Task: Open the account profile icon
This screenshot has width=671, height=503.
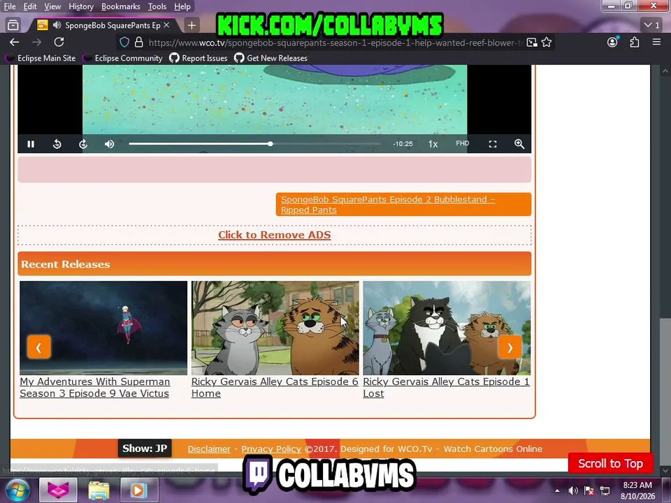Action: (612, 42)
